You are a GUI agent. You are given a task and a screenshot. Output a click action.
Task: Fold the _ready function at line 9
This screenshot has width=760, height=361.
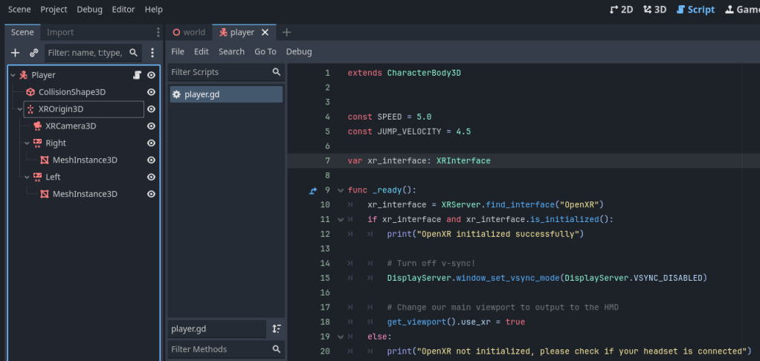coord(340,190)
